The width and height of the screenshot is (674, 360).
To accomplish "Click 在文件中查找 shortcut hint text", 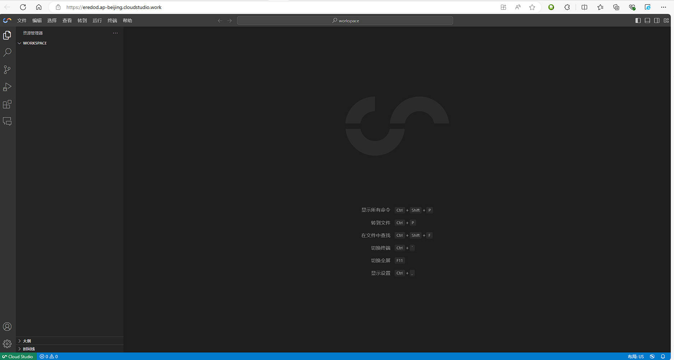I will (376, 235).
